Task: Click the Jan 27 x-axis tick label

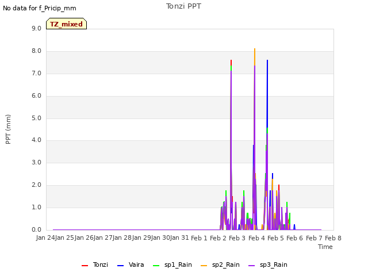Action: (103, 238)
